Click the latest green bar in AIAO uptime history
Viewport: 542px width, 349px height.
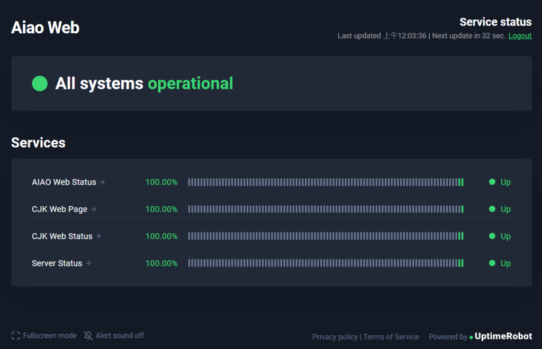(x=462, y=182)
